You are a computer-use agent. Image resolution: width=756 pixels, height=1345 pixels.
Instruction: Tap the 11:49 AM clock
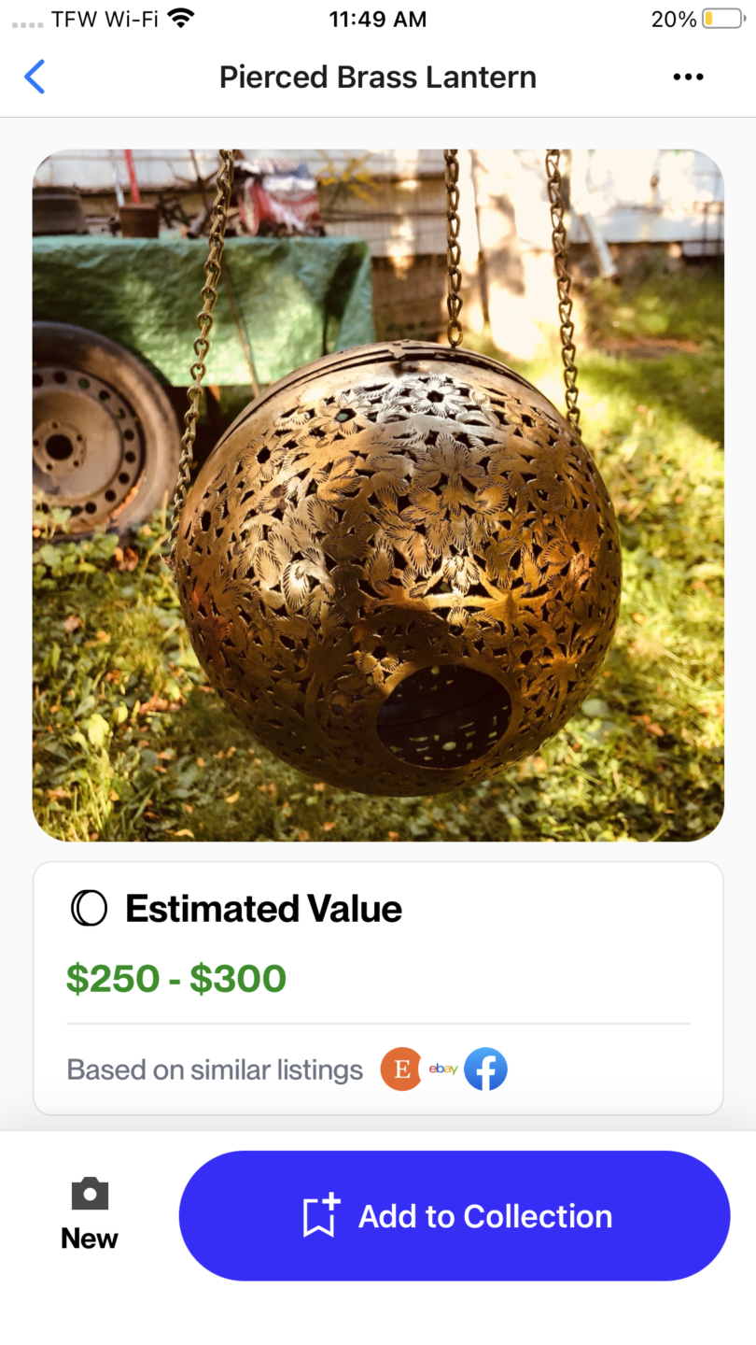pyautogui.click(x=378, y=19)
